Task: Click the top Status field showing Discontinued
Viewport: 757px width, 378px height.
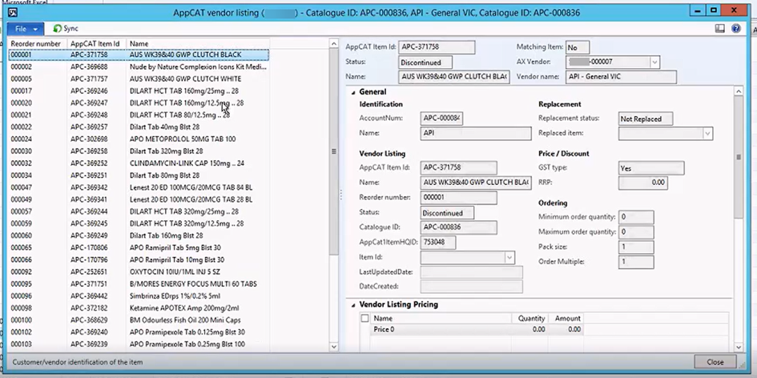Action: 426,62
